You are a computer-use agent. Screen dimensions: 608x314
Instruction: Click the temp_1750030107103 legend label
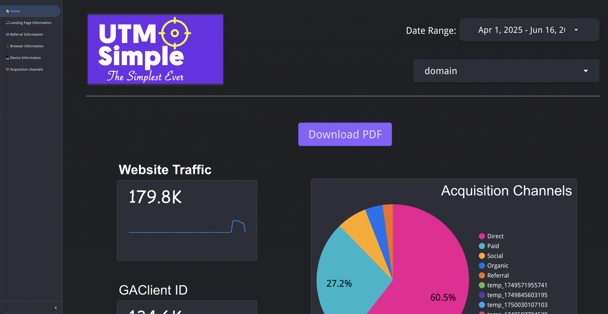pos(517,305)
